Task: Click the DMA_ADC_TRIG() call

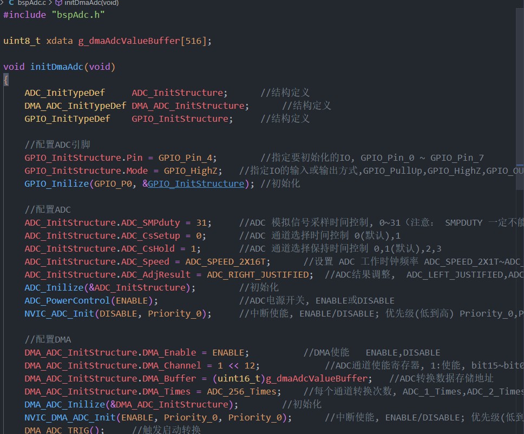Action: point(64,430)
